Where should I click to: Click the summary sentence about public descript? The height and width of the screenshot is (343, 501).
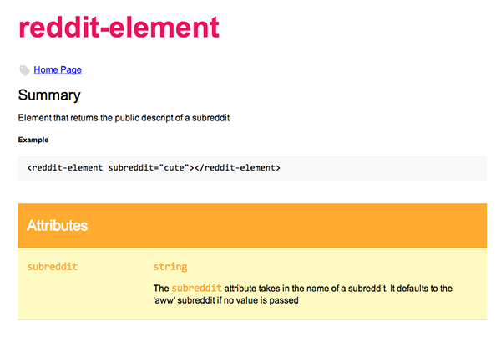124,118
